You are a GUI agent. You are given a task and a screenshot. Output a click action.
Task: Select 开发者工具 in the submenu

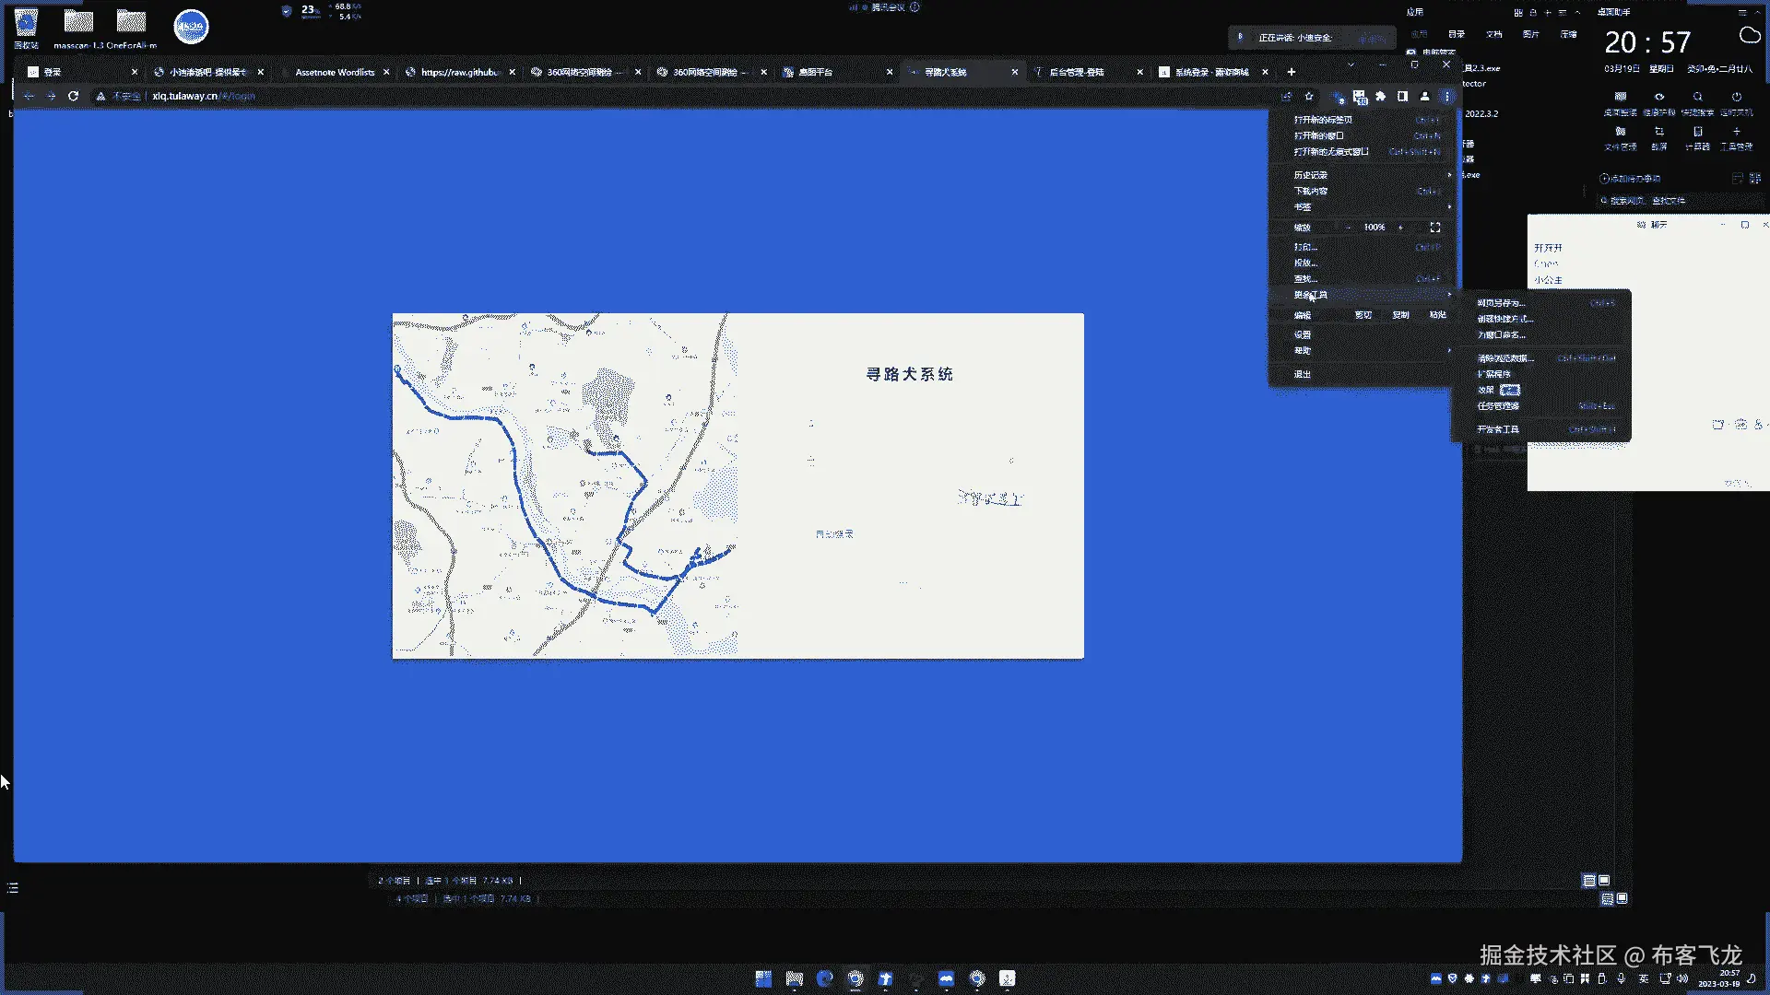pos(1498,429)
